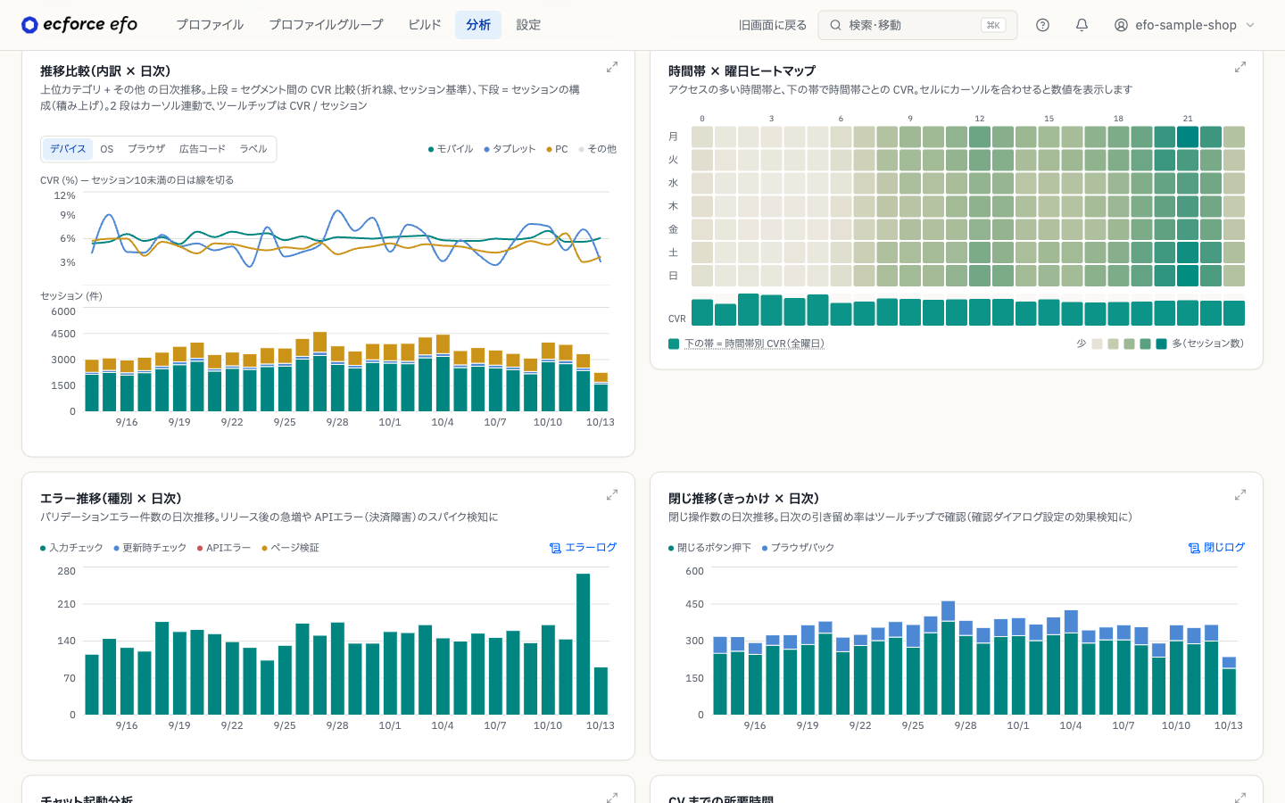Click the 下の帯 CVR legend swatch
The height and width of the screenshot is (803, 1285).
[674, 344]
